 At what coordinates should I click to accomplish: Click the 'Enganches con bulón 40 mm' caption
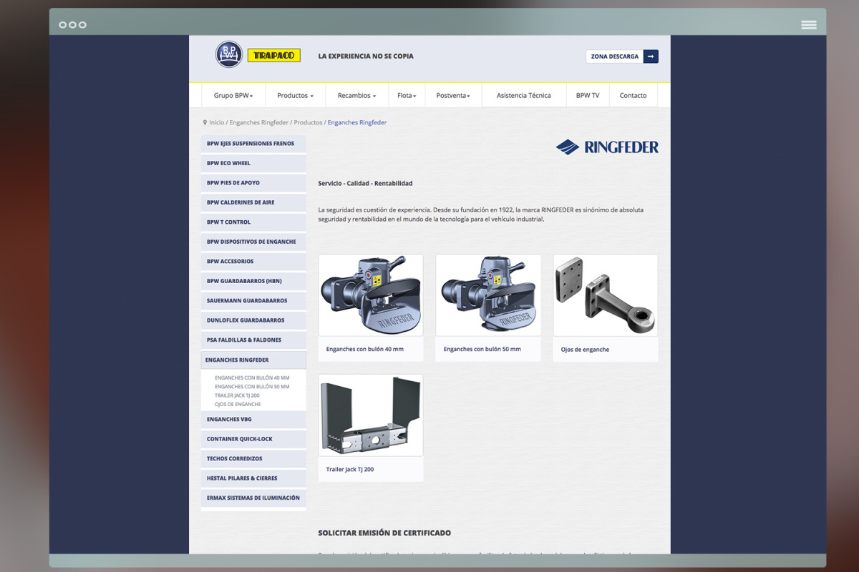365,350
